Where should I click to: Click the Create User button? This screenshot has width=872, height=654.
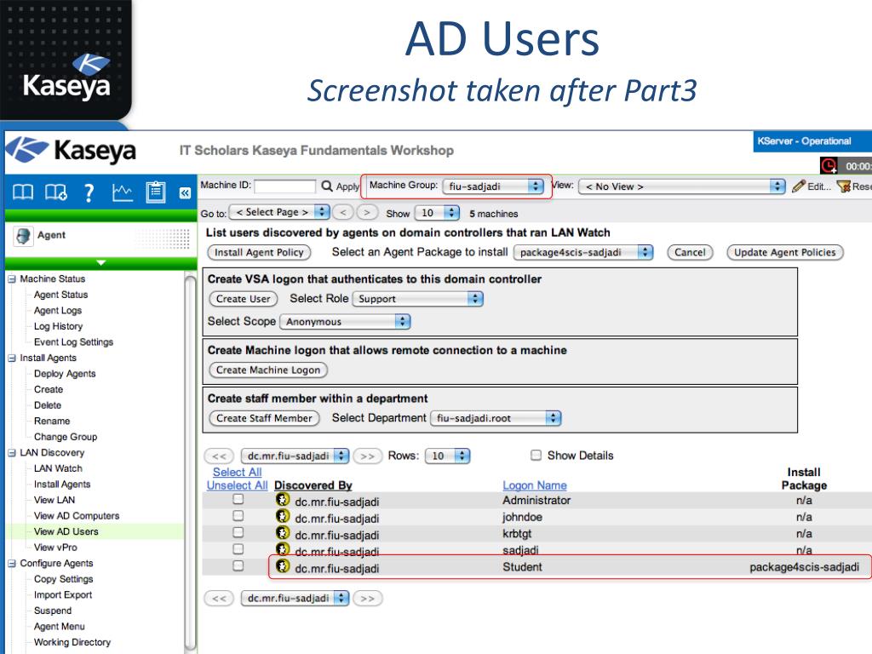tap(243, 299)
